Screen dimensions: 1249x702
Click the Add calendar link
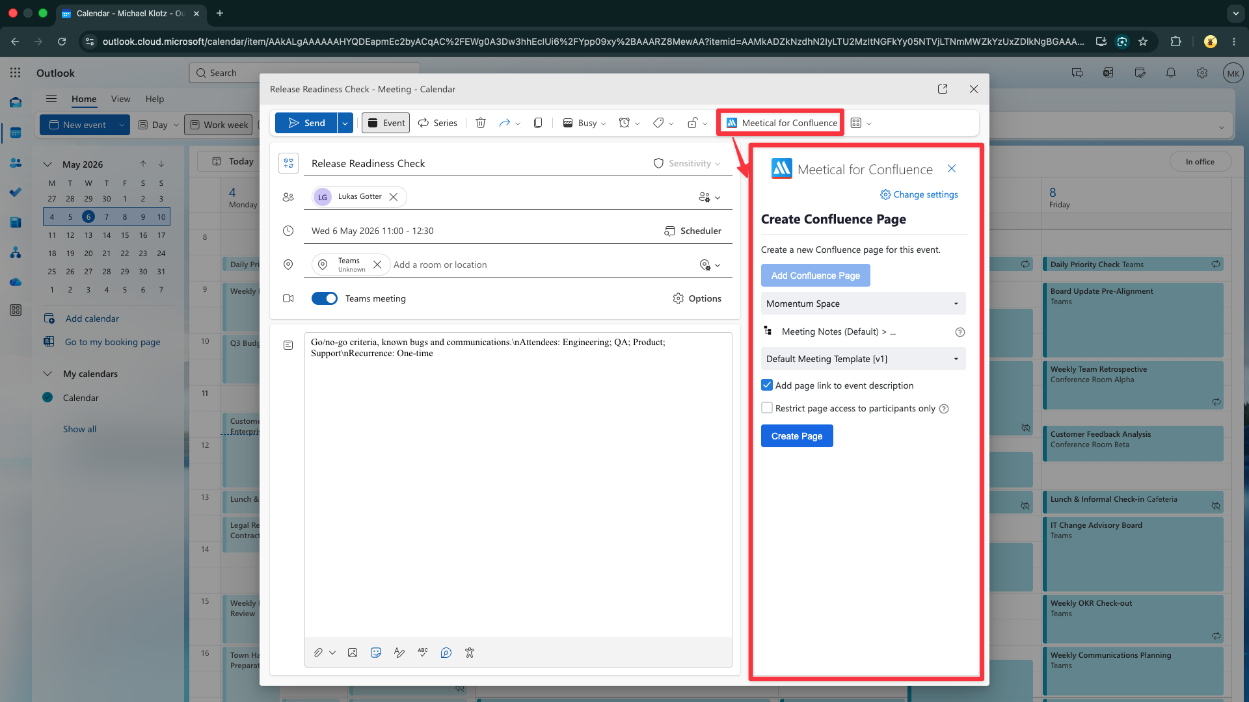point(92,318)
